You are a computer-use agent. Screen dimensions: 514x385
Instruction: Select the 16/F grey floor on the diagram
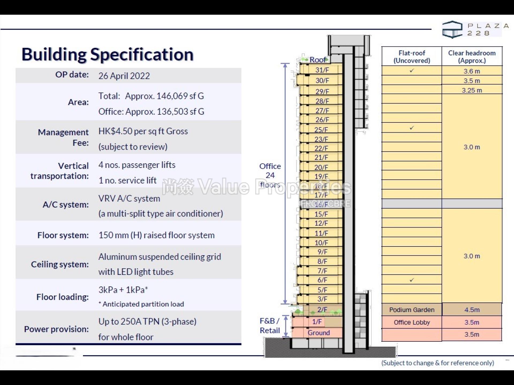click(x=321, y=205)
